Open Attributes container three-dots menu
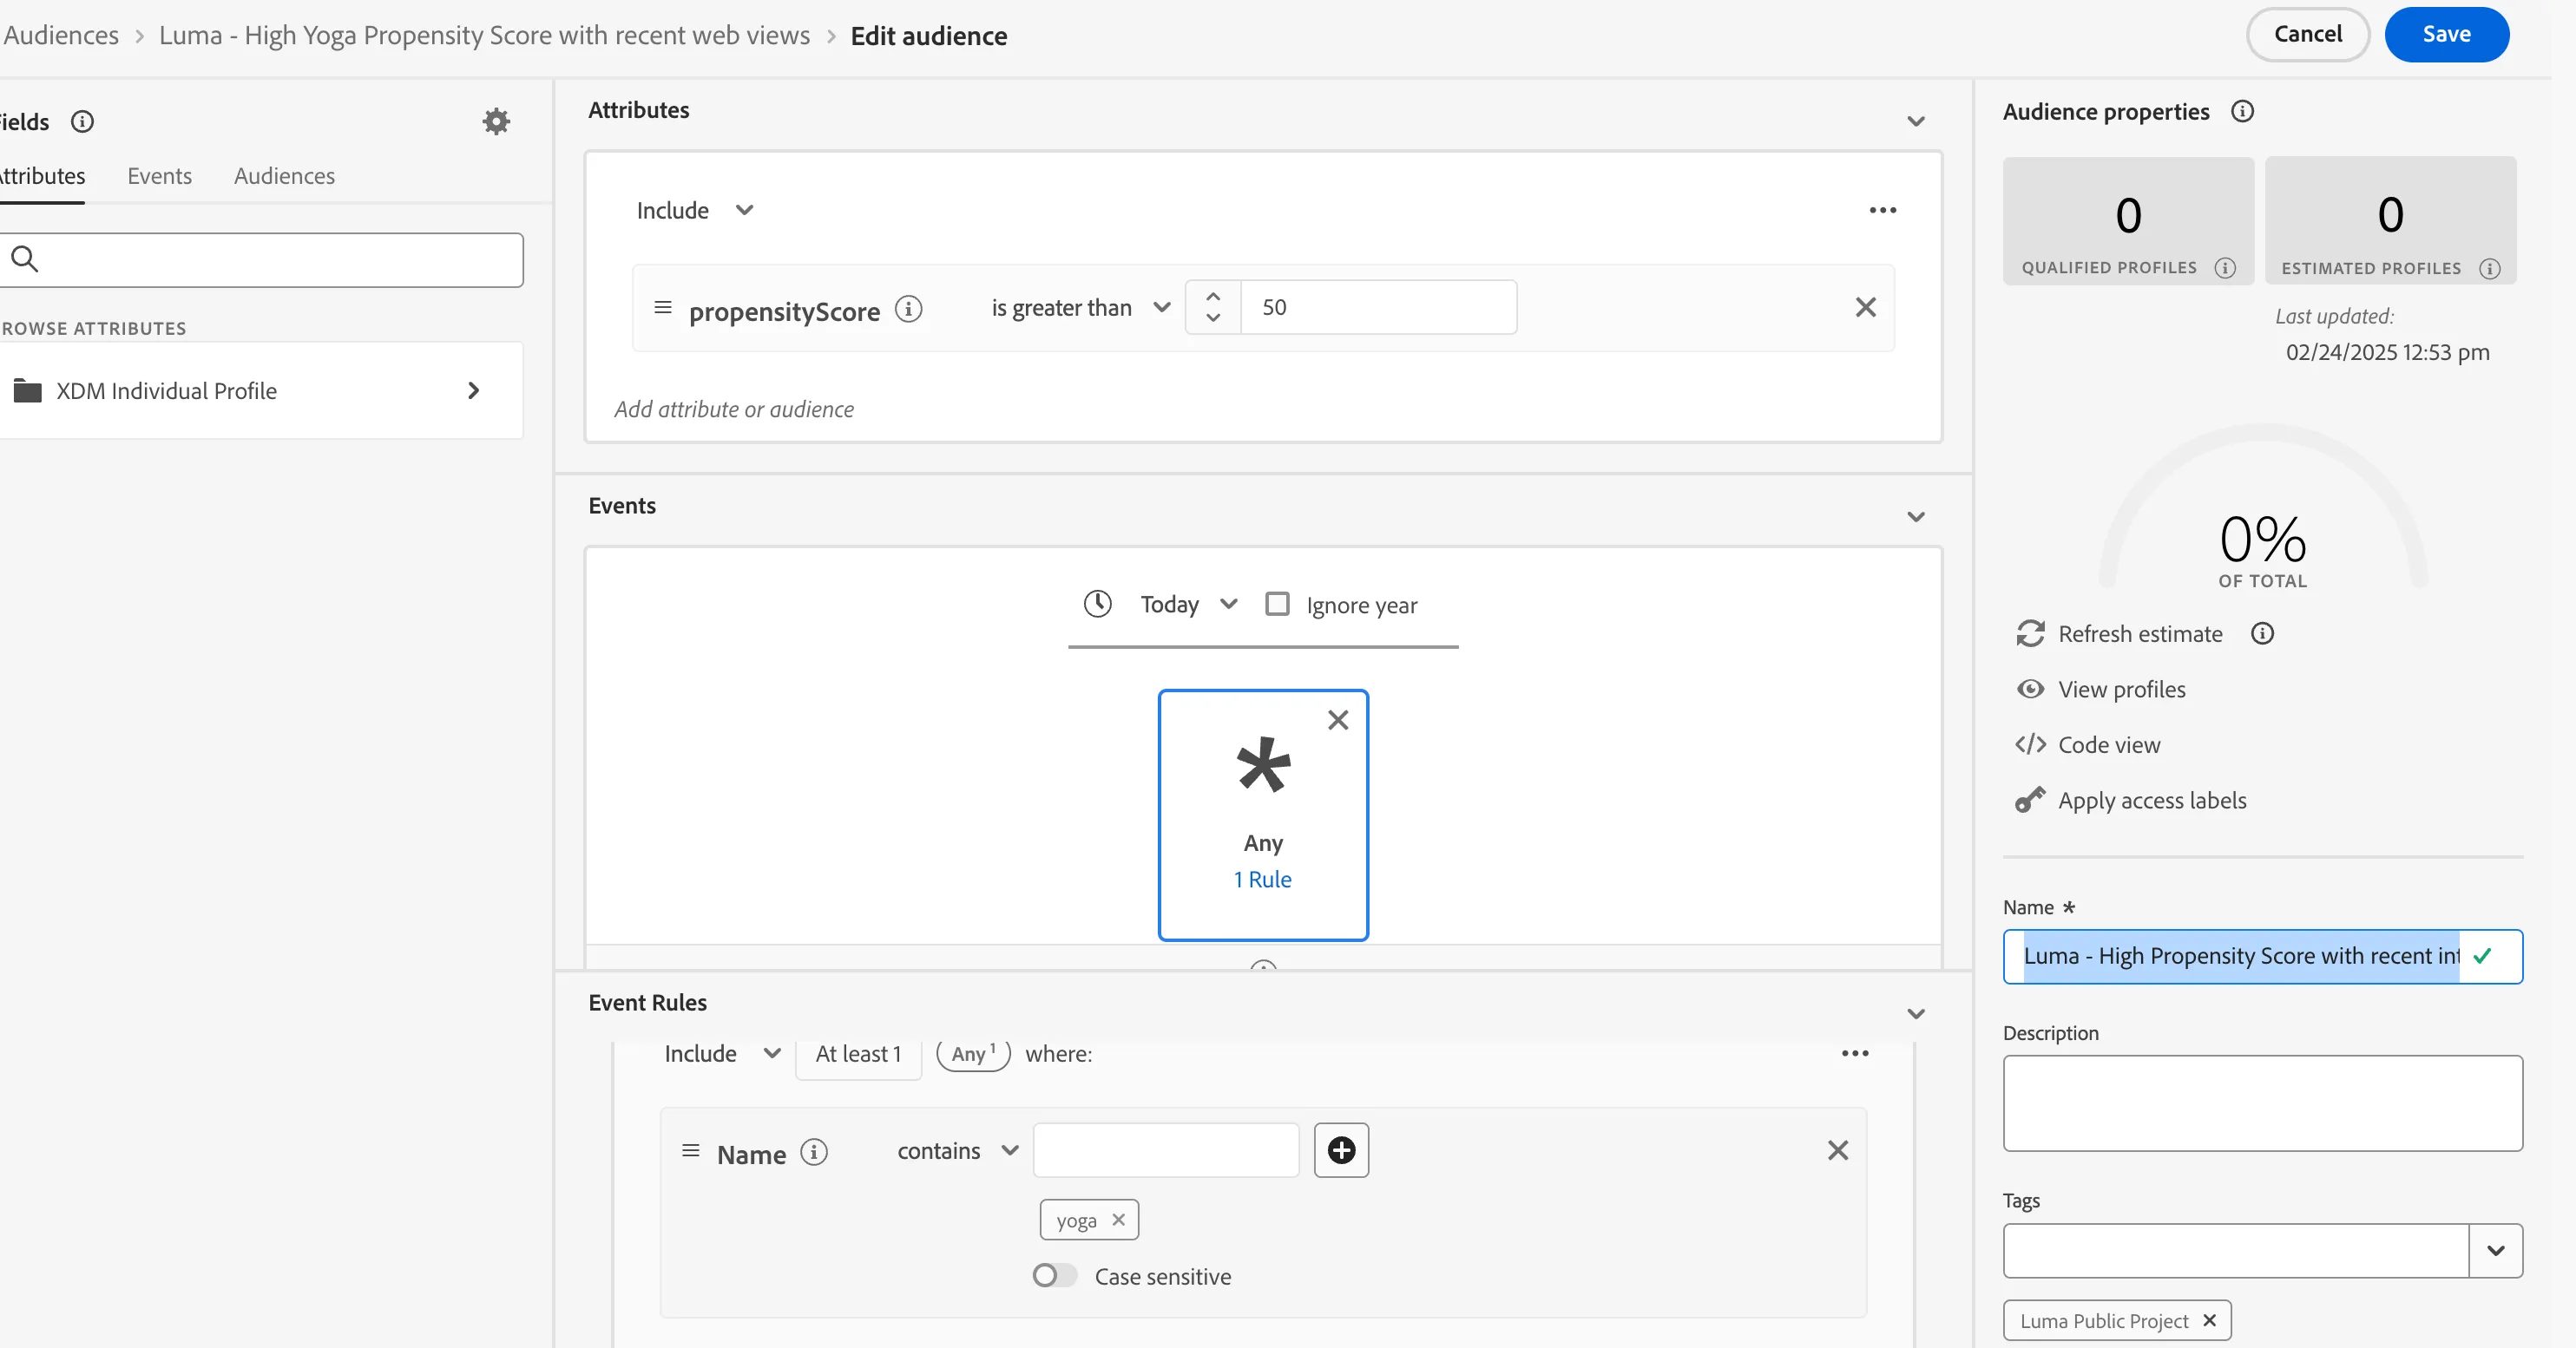Image resolution: width=2576 pixels, height=1348 pixels. point(1882,211)
